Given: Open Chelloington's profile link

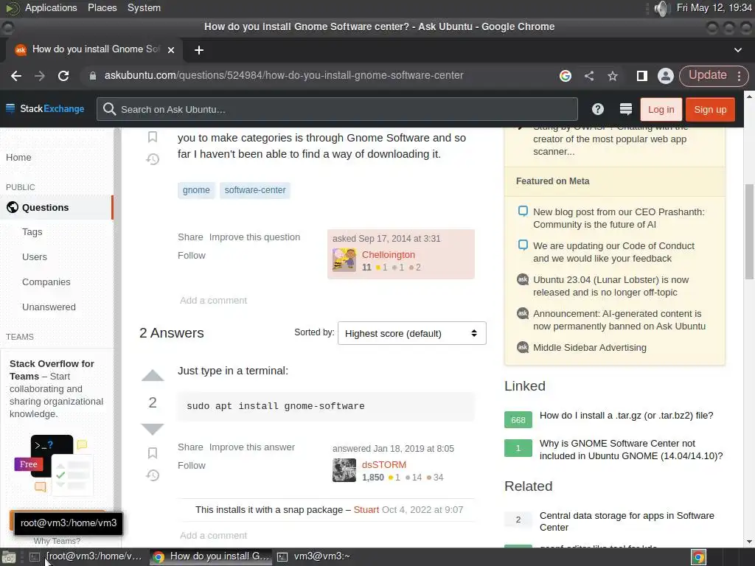Looking at the screenshot, I should [x=388, y=254].
